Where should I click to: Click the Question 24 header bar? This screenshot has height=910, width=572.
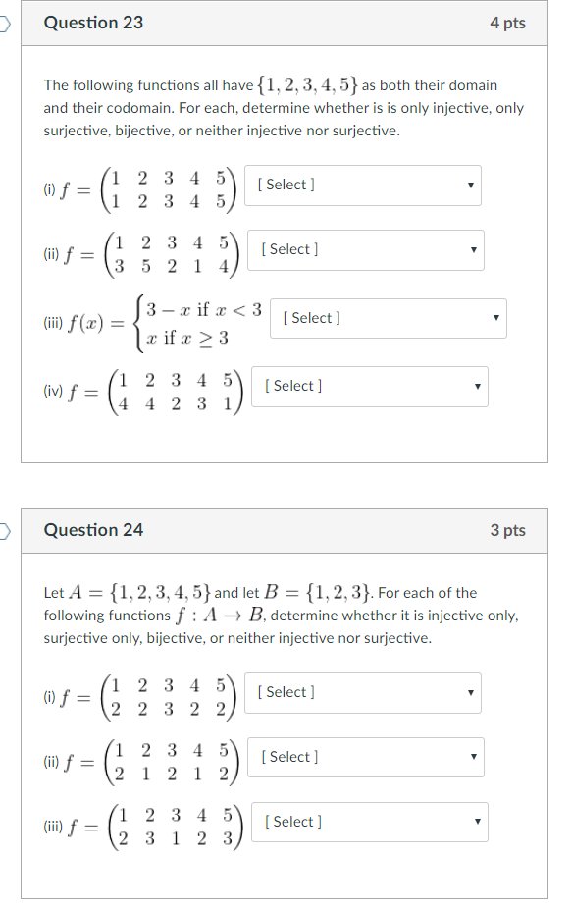point(286,530)
